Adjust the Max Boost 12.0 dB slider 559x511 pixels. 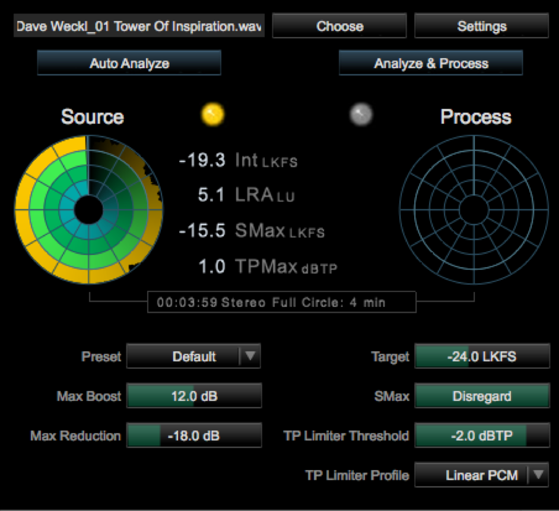[x=194, y=396]
